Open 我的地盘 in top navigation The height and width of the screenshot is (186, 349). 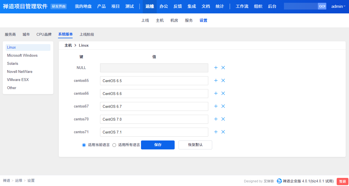[83, 6]
